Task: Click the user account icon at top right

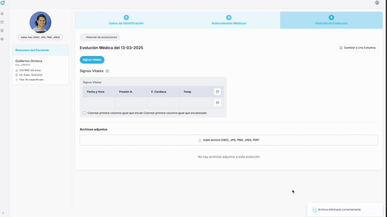Action: coord(377,3)
